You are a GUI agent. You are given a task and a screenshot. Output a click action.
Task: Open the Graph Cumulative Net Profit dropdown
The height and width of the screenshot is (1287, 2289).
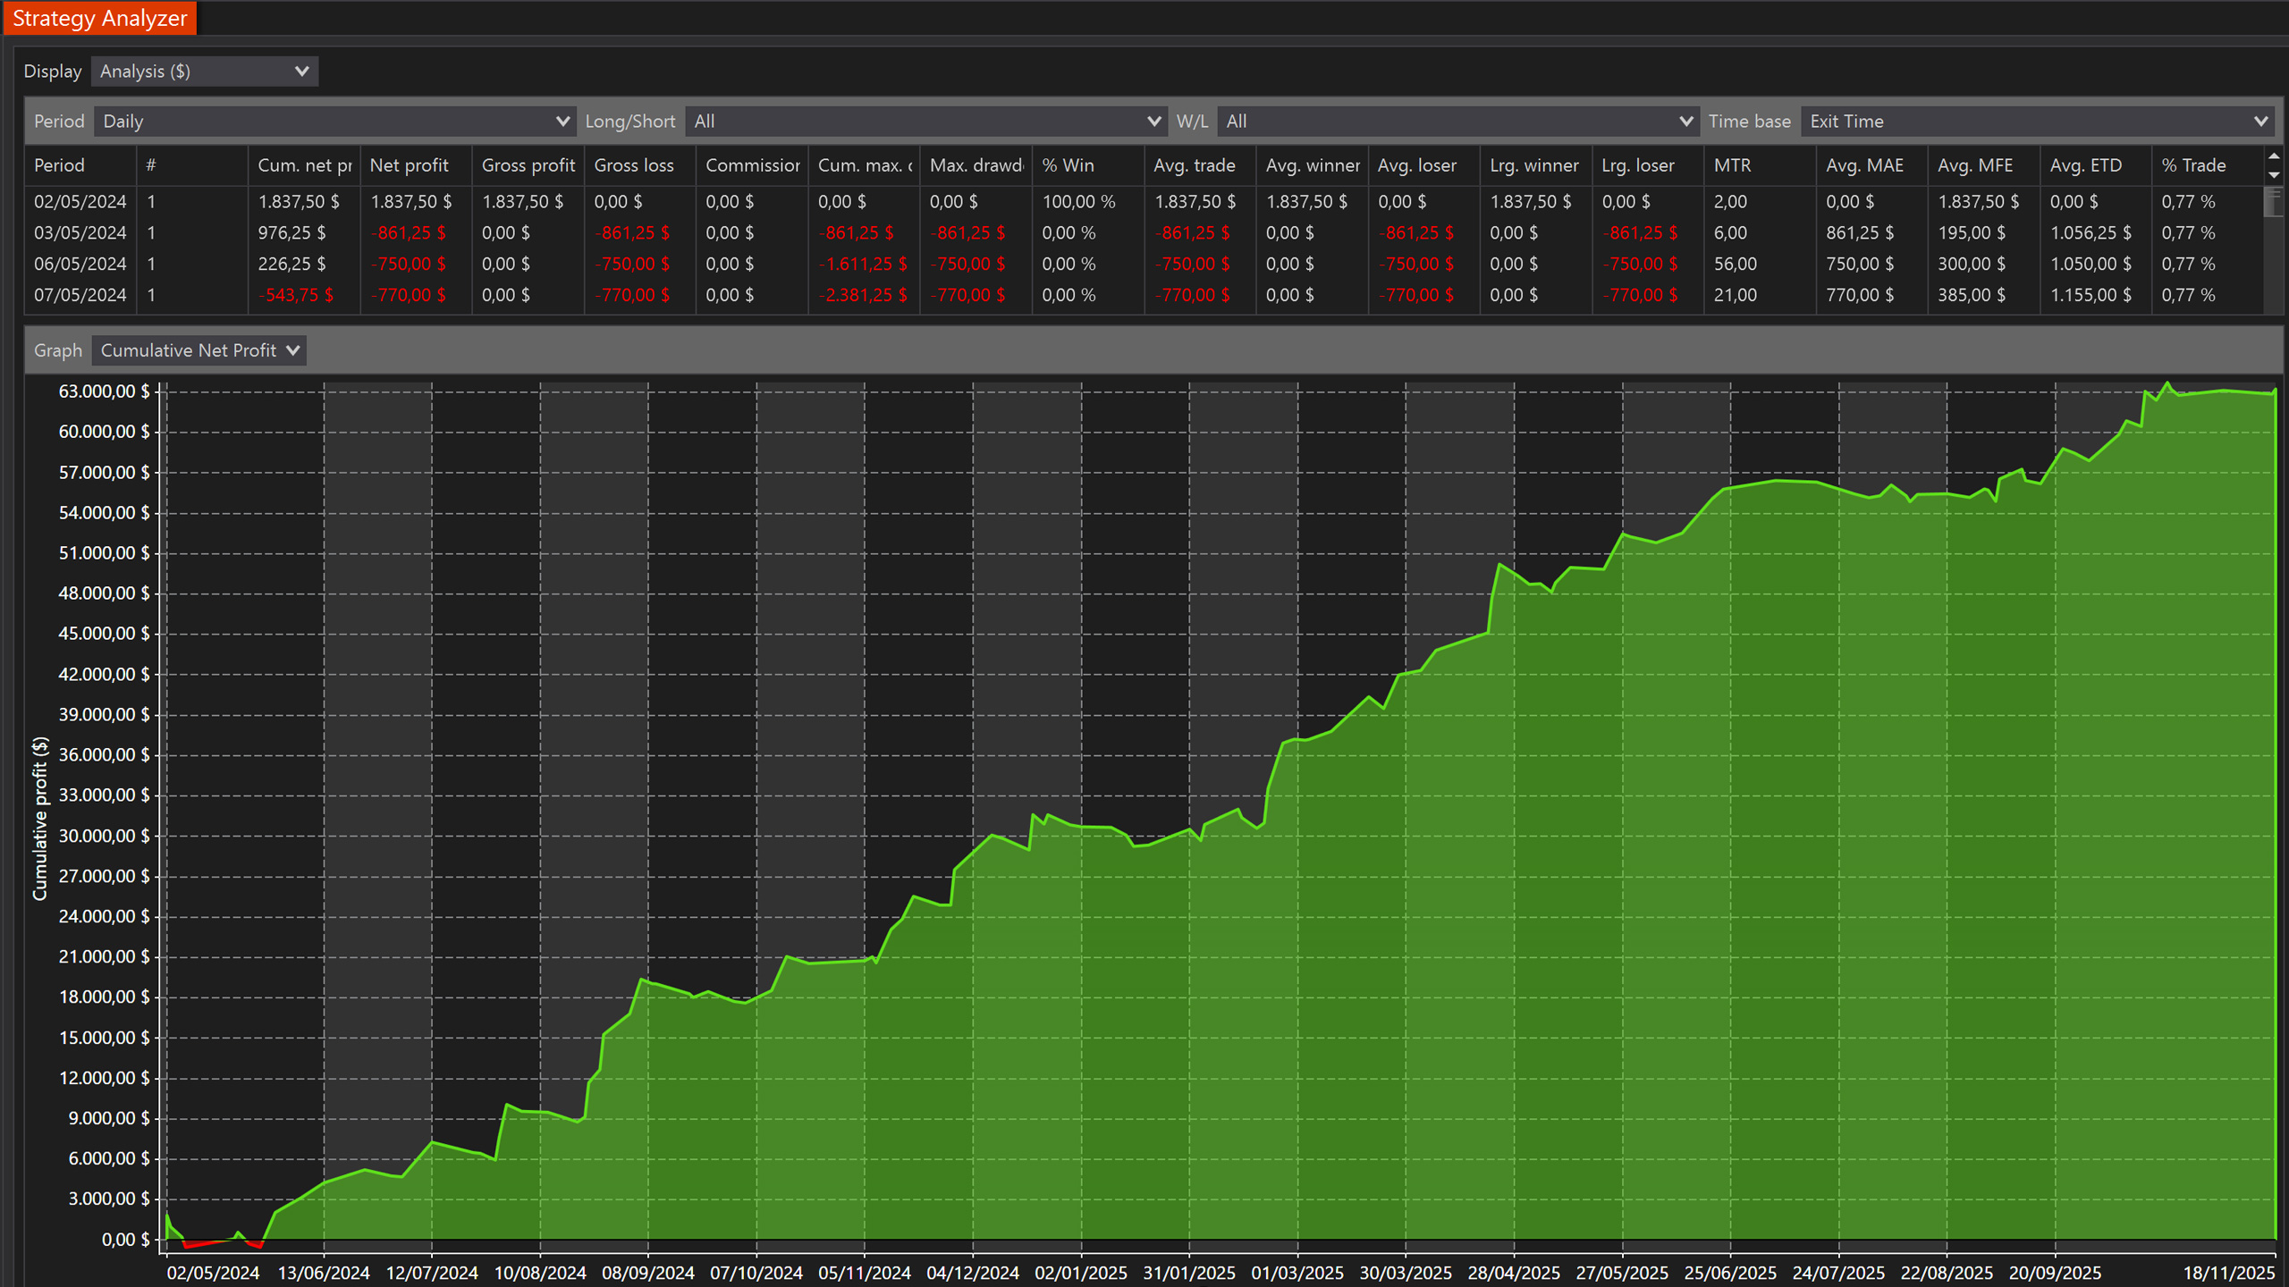[x=198, y=350]
